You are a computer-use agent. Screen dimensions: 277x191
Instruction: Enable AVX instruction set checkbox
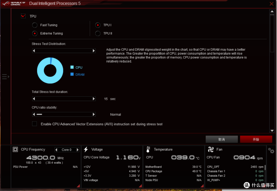click(x=34, y=124)
